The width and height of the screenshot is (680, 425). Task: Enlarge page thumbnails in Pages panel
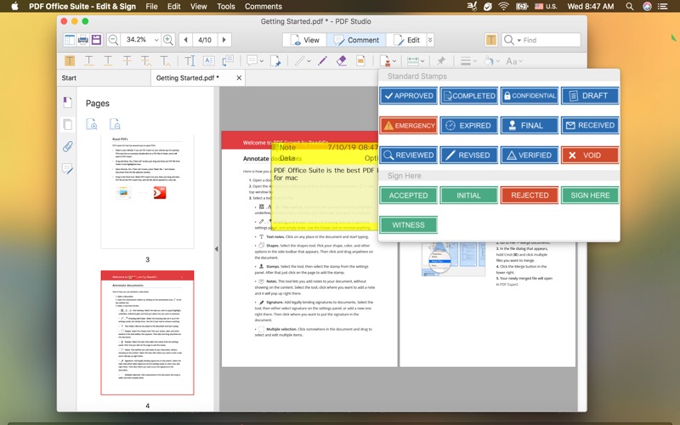[x=92, y=124]
